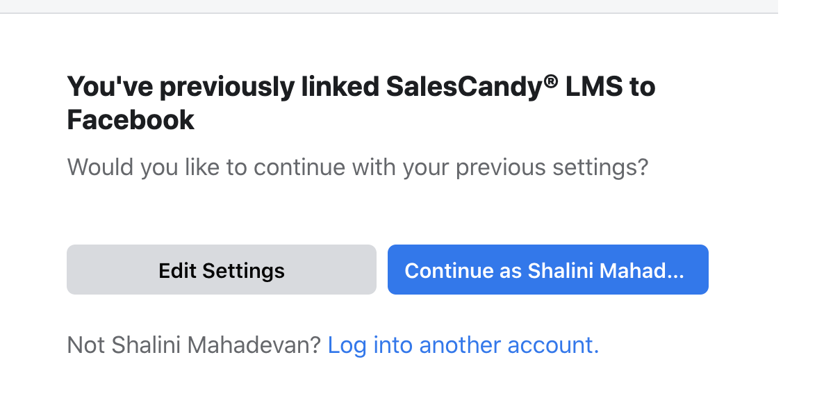824x396 pixels.
Task: Open the 'Log into another account' link
Action: point(463,345)
